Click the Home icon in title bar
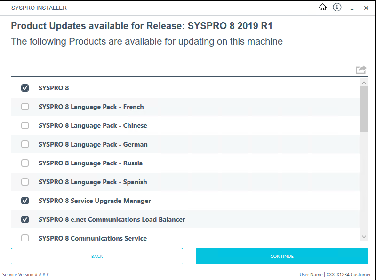Screen dimensions: 376x280 pos(322,8)
